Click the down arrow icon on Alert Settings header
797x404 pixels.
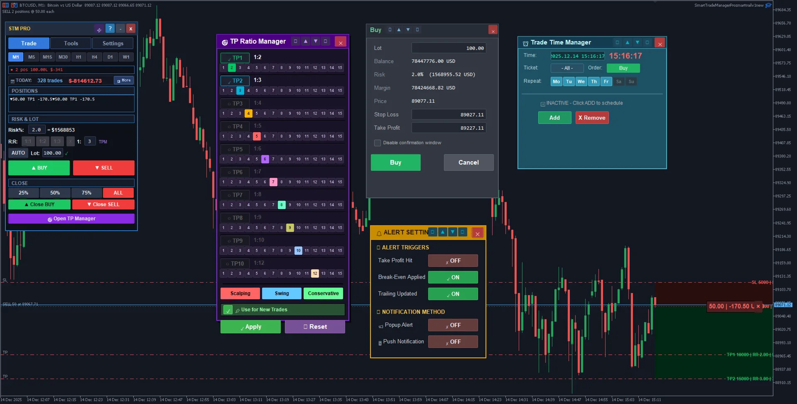click(453, 232)
